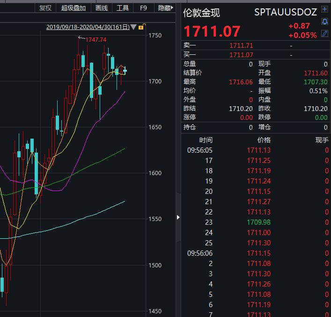Screen dimensions: 331x317
Task: Open 超级叠加 overlay option
Action: pyautogui.click(x=74, y=8)
